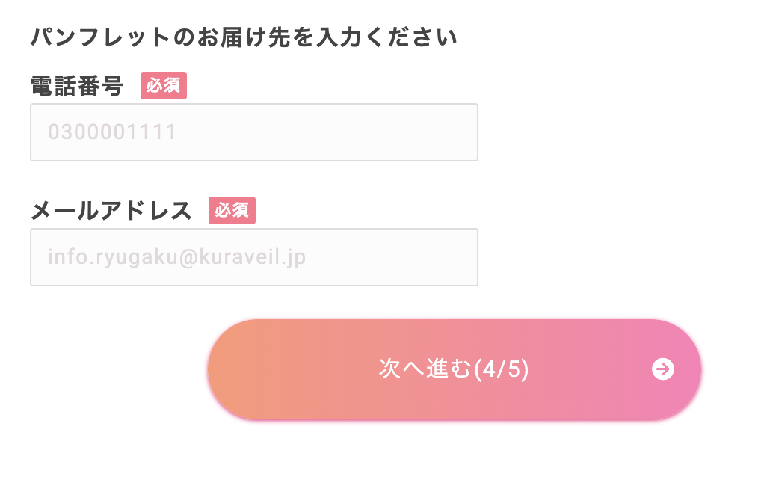Click the 電話番号 field label

click(x=77, y=86)
